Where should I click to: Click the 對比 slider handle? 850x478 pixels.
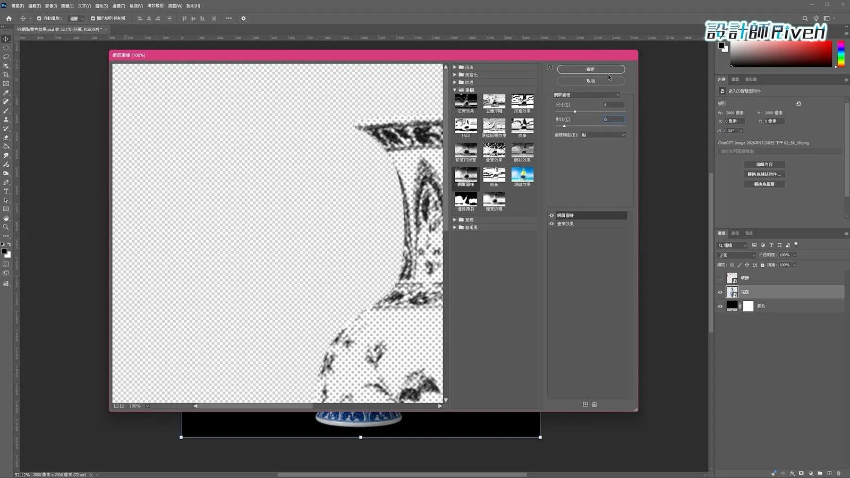[564, 126]
